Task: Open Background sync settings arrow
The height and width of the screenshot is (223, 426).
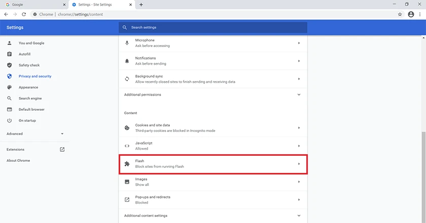Action: [x=299, y=79]
